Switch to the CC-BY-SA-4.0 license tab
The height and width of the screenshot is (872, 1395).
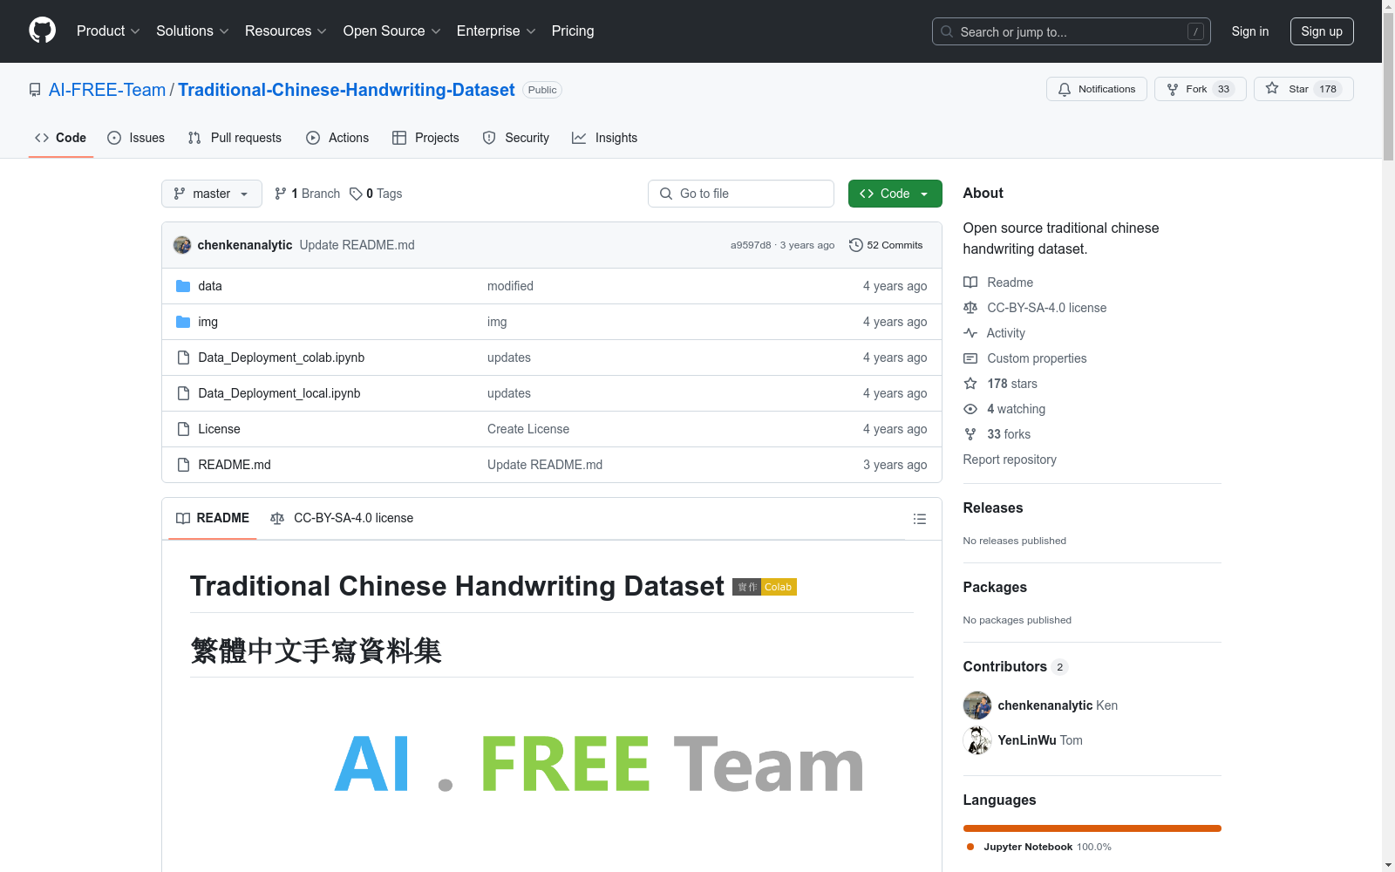click(x=342, y=518)
